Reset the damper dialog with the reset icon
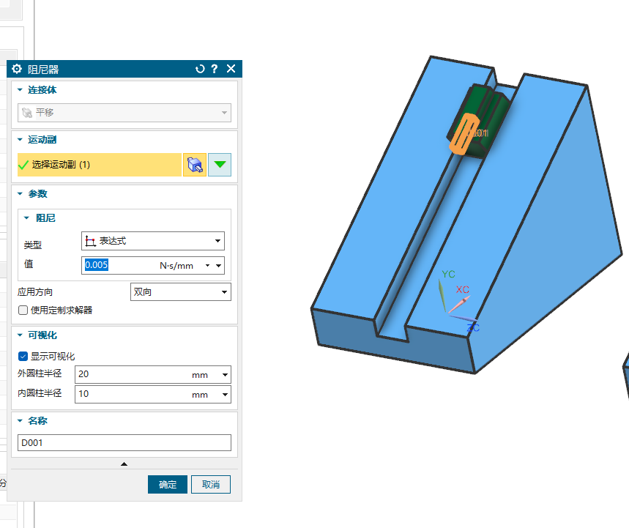Screen dimensions: 629x528 pos(200,69)
